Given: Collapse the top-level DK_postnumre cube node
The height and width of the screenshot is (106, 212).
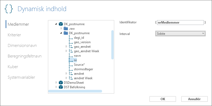Looking at the screenshot, I should pyautogui.click(x=56, y=24).
